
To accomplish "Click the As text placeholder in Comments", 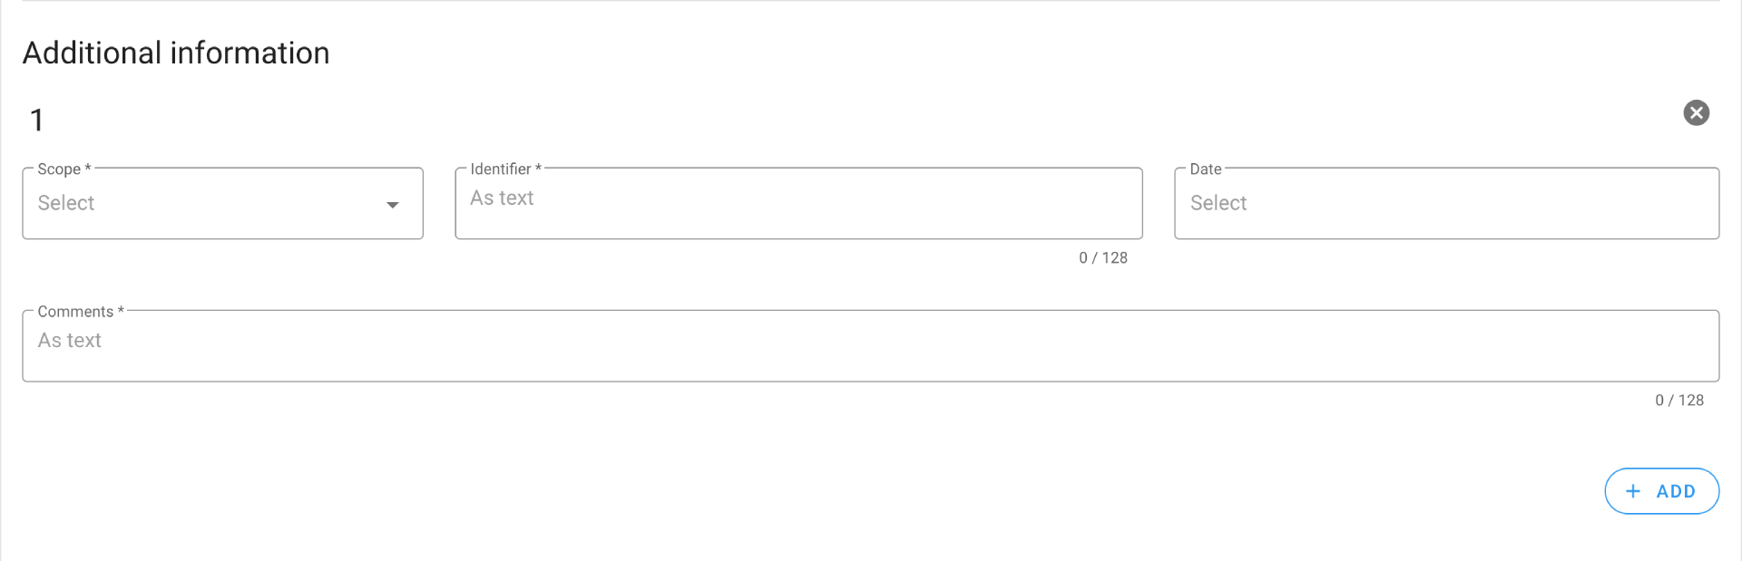I will coord(70,341).
